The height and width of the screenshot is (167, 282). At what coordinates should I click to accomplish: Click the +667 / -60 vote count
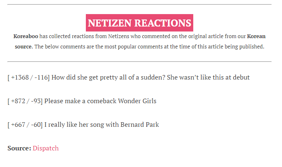(x=25, y=125)
